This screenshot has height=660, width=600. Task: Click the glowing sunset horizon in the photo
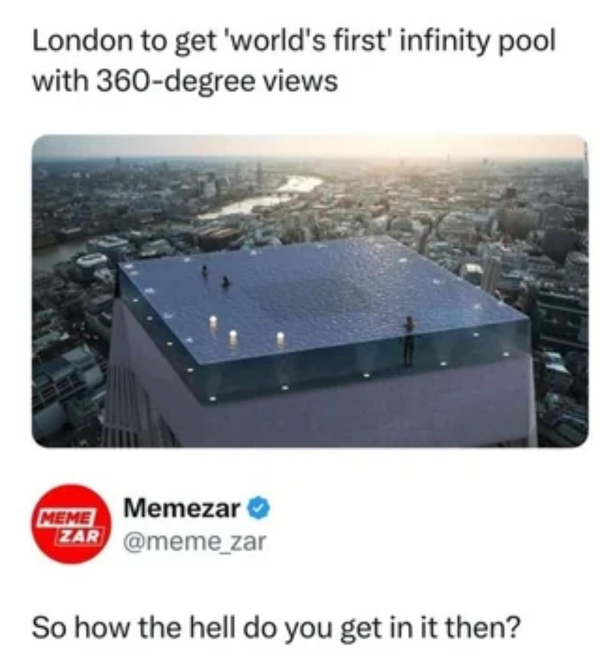pyautogui.click(x=310, y=147)
